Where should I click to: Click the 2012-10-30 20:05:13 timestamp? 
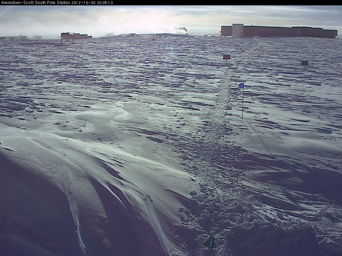pyautogui.click(x=92, y=2)
